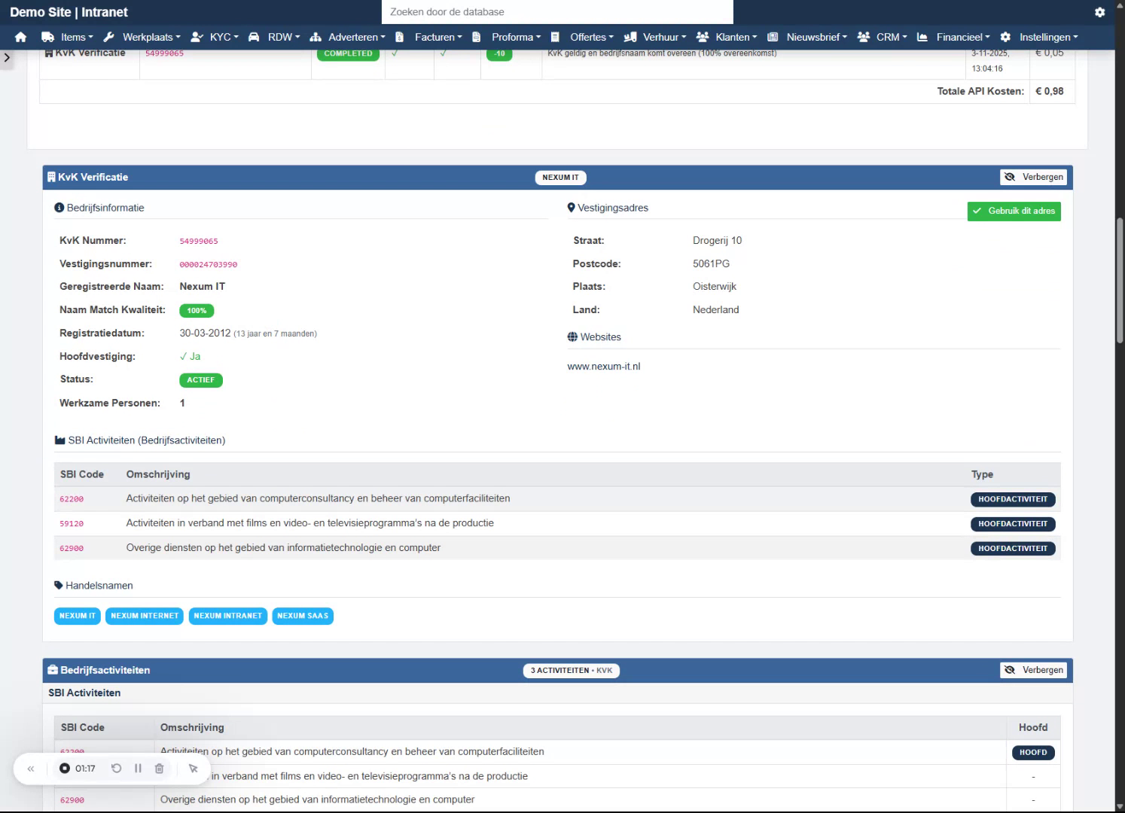
Task: Open the Nieuwsbrief menu
Action: pos(817,37)
